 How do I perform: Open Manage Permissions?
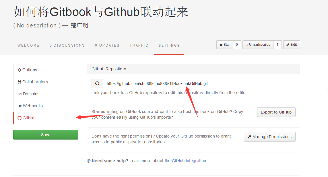click(270, 137)
